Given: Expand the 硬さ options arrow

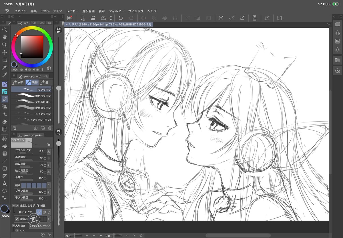Looking at the screenshot, I should point(49,185).
